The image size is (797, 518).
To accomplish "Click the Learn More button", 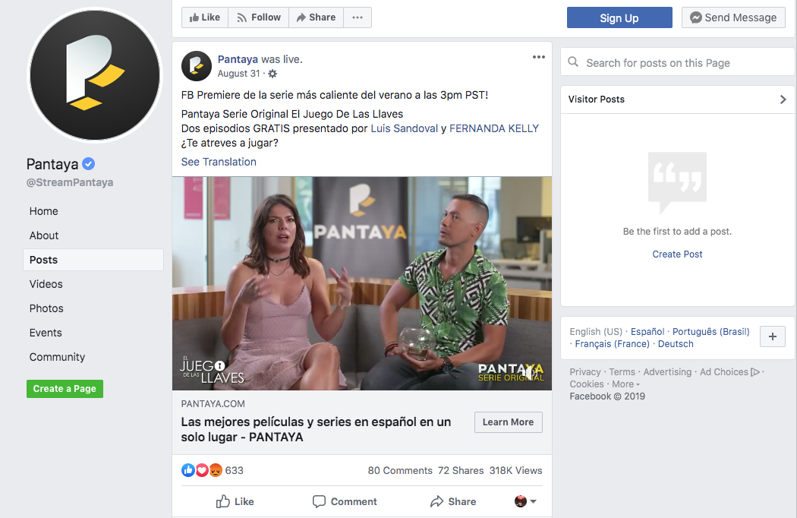I will [x=509, y=422].
